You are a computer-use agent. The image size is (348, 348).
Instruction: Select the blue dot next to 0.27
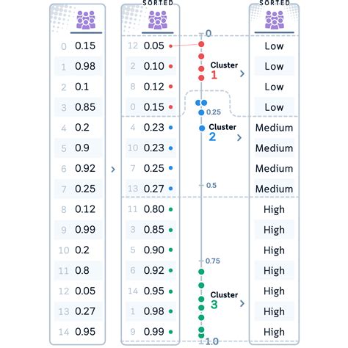(171, 189)
